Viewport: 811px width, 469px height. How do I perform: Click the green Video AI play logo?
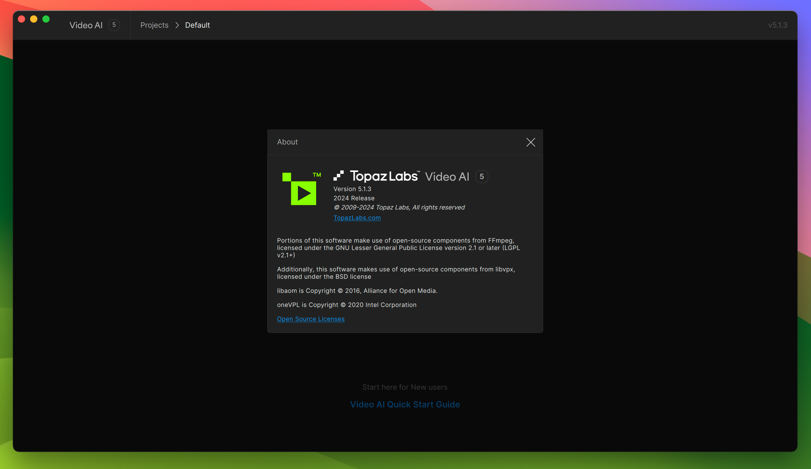pyautogui.click(x=301, y=189)
